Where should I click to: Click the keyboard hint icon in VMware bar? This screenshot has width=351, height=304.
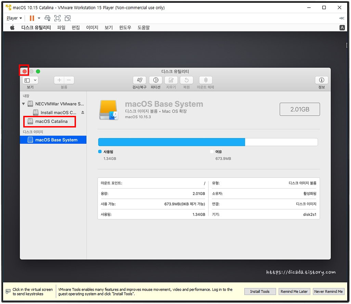tap(8, 291)
